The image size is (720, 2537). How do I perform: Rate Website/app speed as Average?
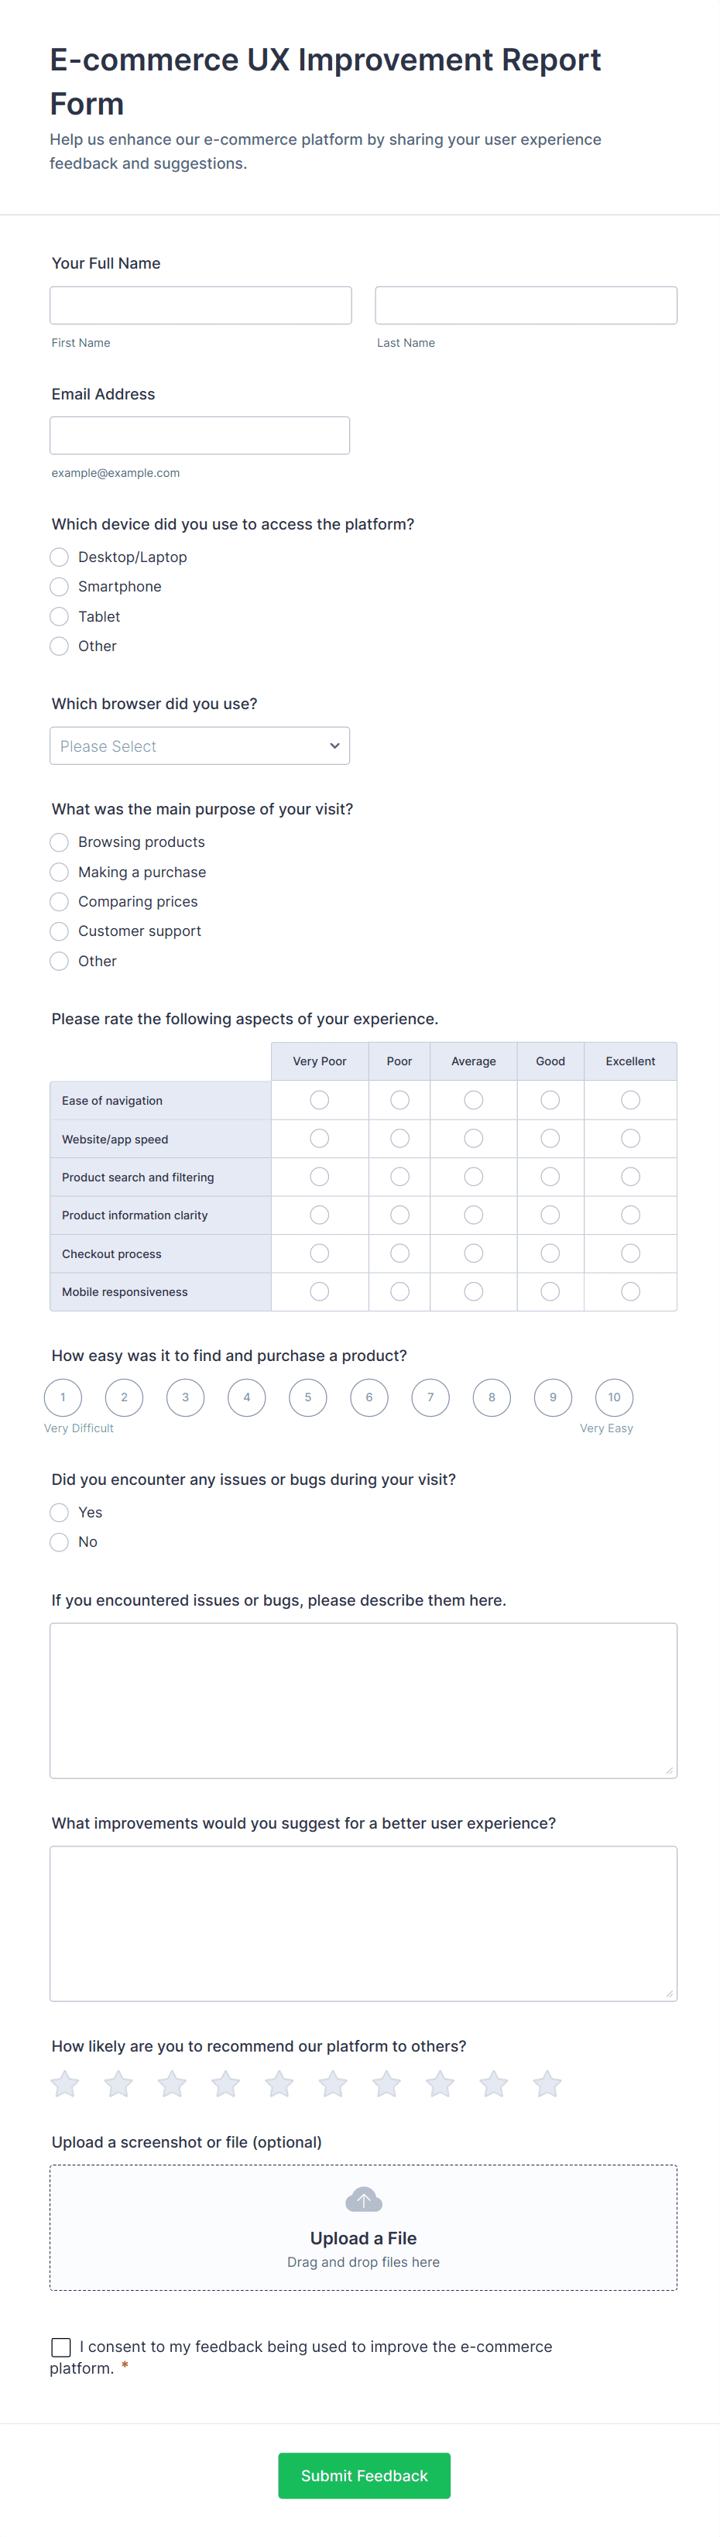point(474,1139)
